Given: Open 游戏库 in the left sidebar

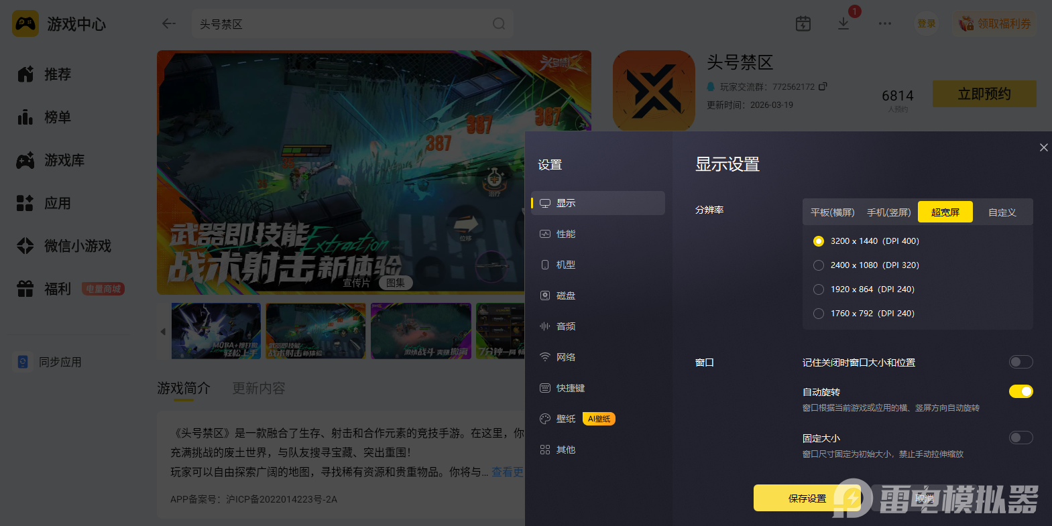Looking at the screenshot, I should pos(51,160).
